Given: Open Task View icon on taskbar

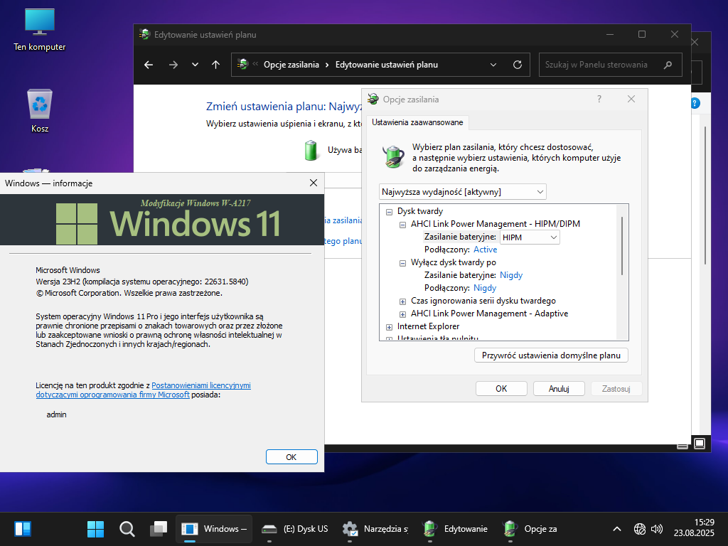Looking at the screenshot, I should click(158, 529).
